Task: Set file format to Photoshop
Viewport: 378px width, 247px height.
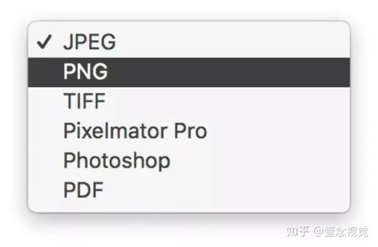Action: [189, 160]
